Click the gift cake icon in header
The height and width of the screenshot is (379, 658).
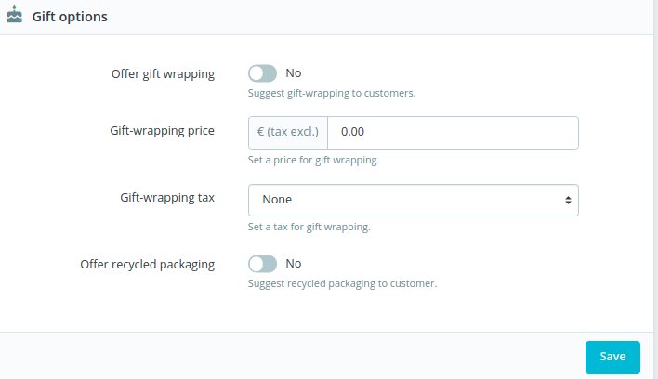click(x=14, y=14)
